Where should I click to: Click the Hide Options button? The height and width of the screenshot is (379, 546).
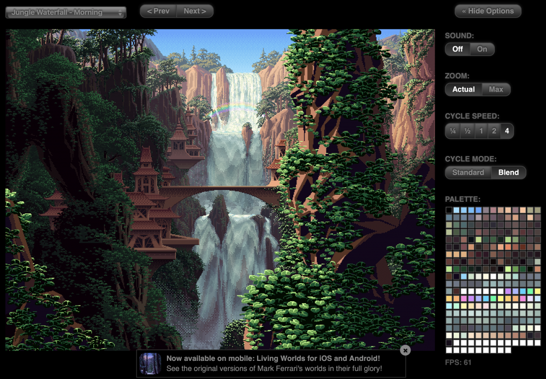(x=487, y=11)
